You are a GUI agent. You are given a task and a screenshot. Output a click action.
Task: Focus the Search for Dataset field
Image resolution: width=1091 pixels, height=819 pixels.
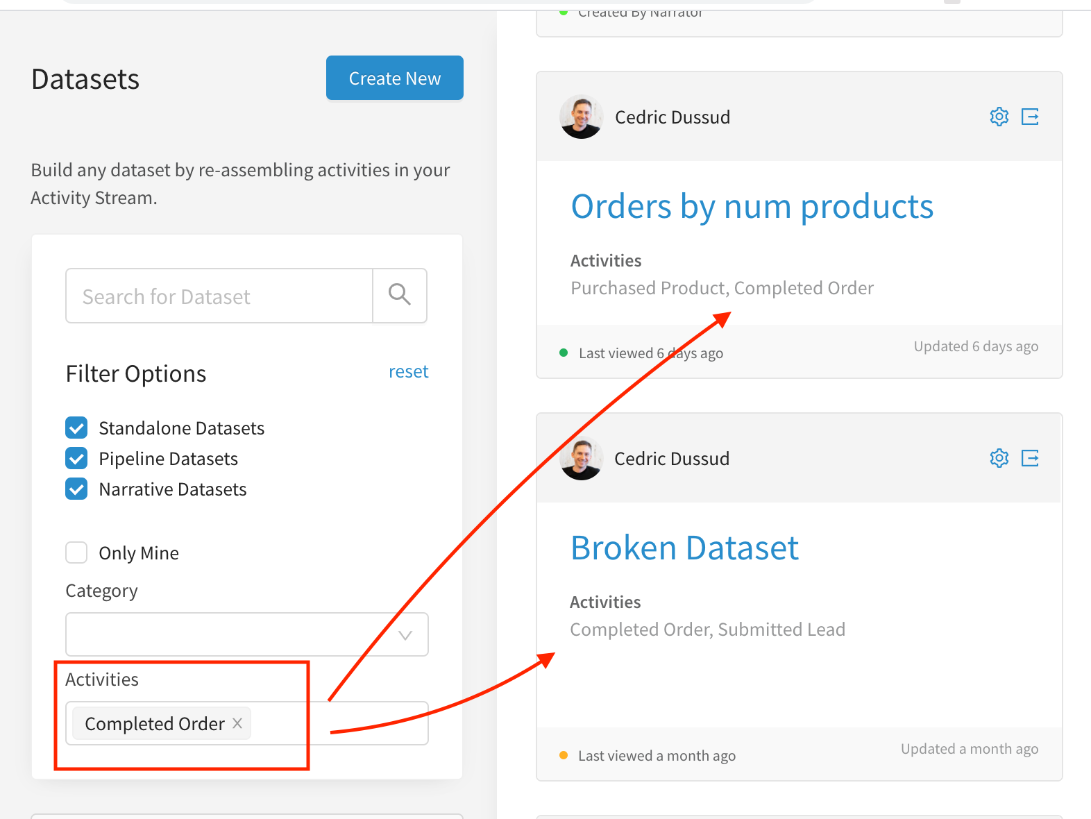[x=219, y=296]
